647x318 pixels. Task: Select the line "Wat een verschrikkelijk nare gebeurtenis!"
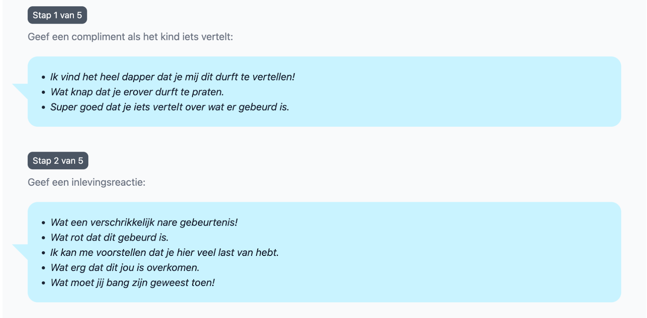(144, 222)
